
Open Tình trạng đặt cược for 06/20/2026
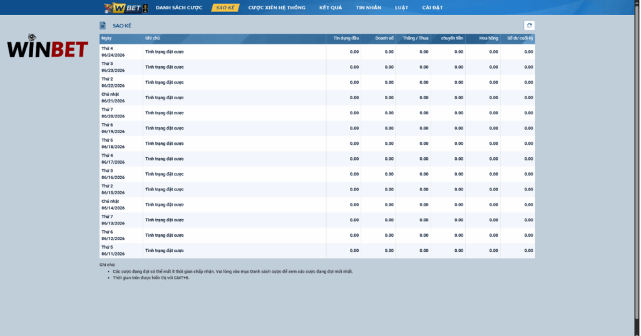tap(165, 113)
